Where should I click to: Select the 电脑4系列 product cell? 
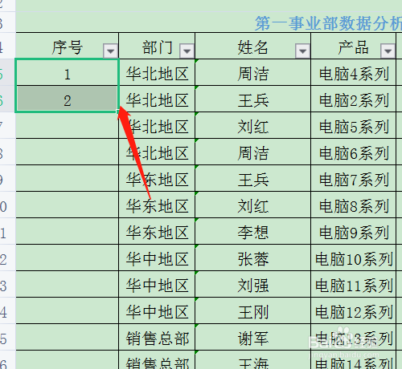[x=354, y=72]
